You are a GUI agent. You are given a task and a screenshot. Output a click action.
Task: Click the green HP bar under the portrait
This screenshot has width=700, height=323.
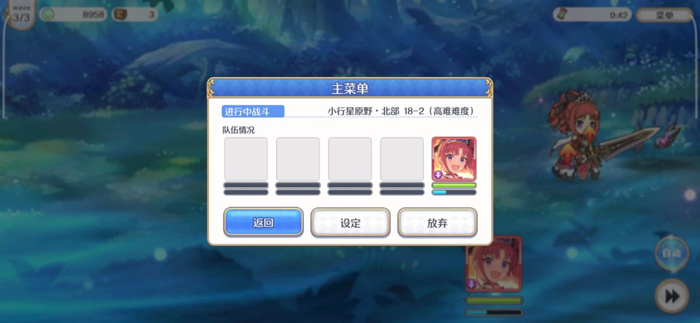(454, 185)
